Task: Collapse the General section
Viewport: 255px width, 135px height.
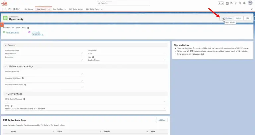Action: [x=6, y=45]
